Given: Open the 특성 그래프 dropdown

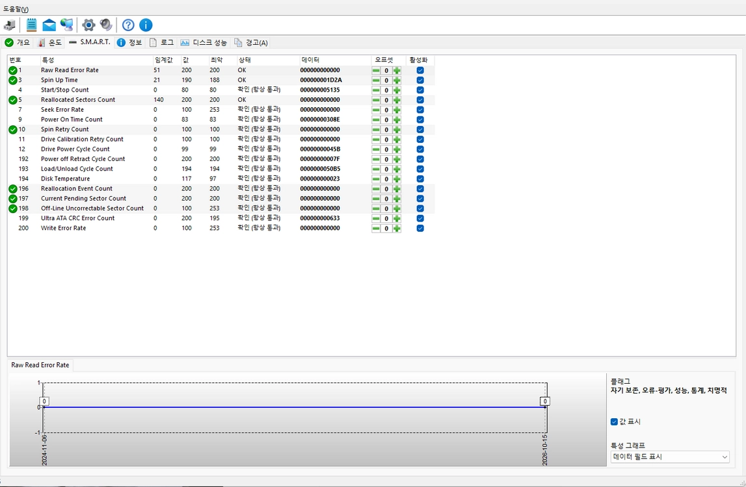Looking at the screenshot, I should (x=670, y=457).
